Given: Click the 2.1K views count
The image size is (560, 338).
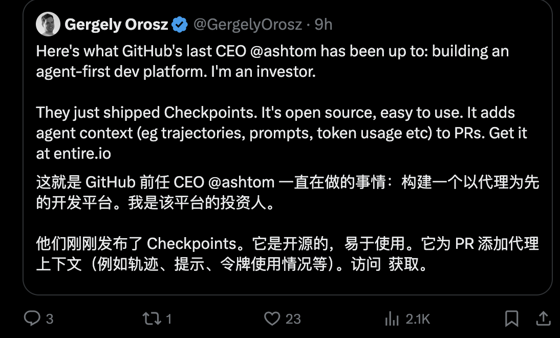Looking at the screenshot, I should (x=418, y=319).
